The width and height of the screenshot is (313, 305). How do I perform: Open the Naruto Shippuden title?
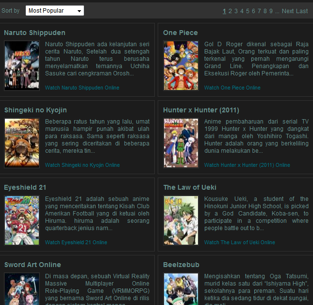tap(35, 33)
